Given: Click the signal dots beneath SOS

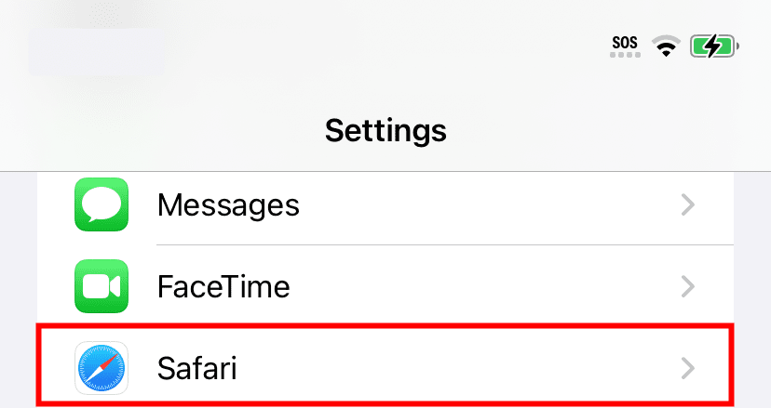Looking at the screenshot, I should [626, 55].
